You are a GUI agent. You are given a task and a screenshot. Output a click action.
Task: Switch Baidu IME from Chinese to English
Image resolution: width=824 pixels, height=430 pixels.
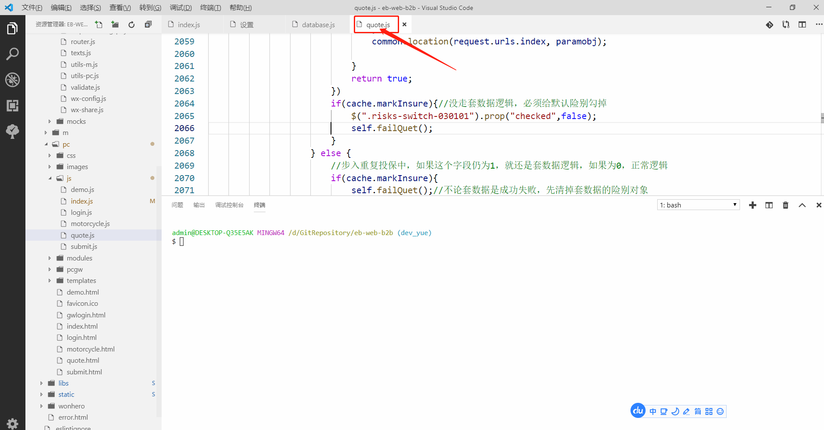[x=652, y=411]
